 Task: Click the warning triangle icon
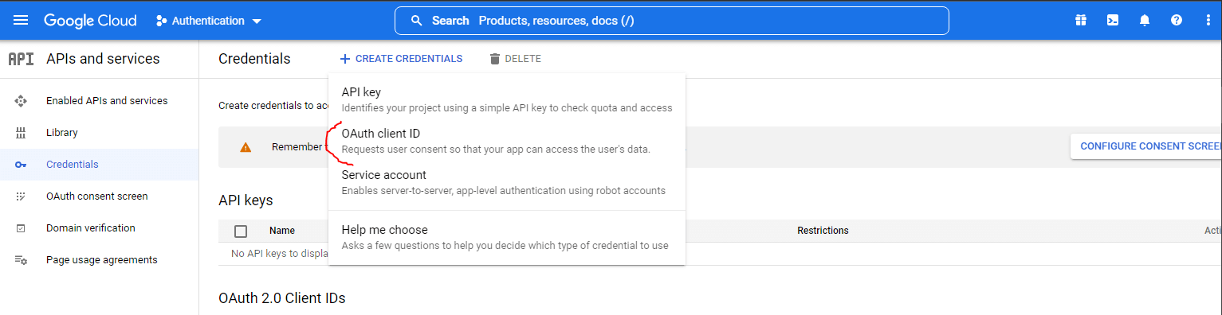click(246, 147)
